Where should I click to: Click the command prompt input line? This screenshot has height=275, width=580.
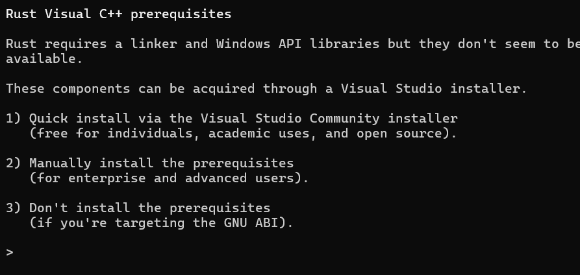tap(290, 253)
